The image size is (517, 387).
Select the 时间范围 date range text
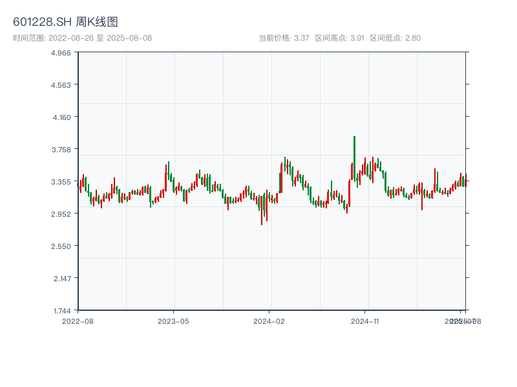[82, 38]
